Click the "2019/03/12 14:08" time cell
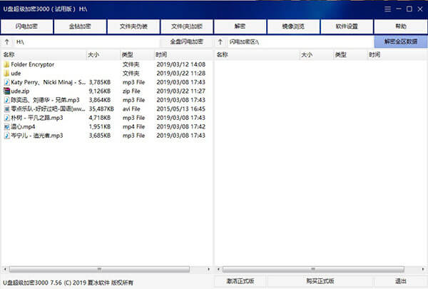 [x=180, y=64]
